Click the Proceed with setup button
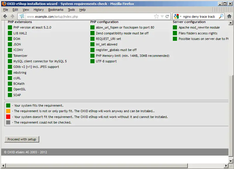Viewport: 234px width, 169px height. [22, 139]
